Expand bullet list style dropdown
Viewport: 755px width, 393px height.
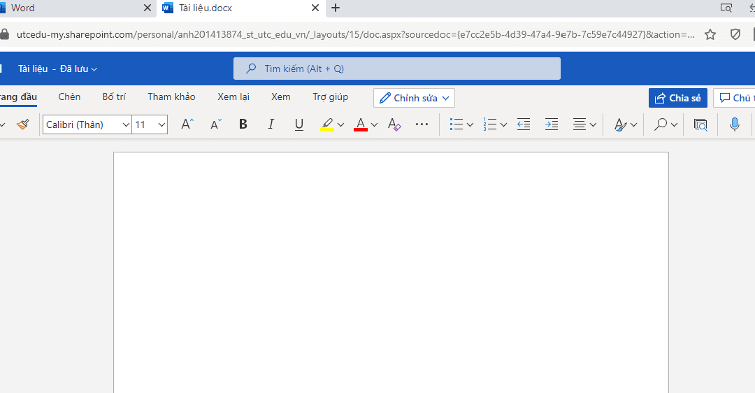pyautogui.click(x=470, y=125)
